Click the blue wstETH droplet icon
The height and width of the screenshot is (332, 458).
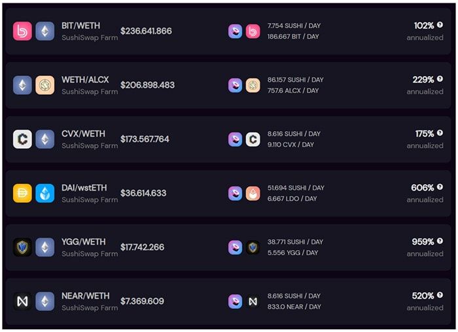[x=45, y=193]
